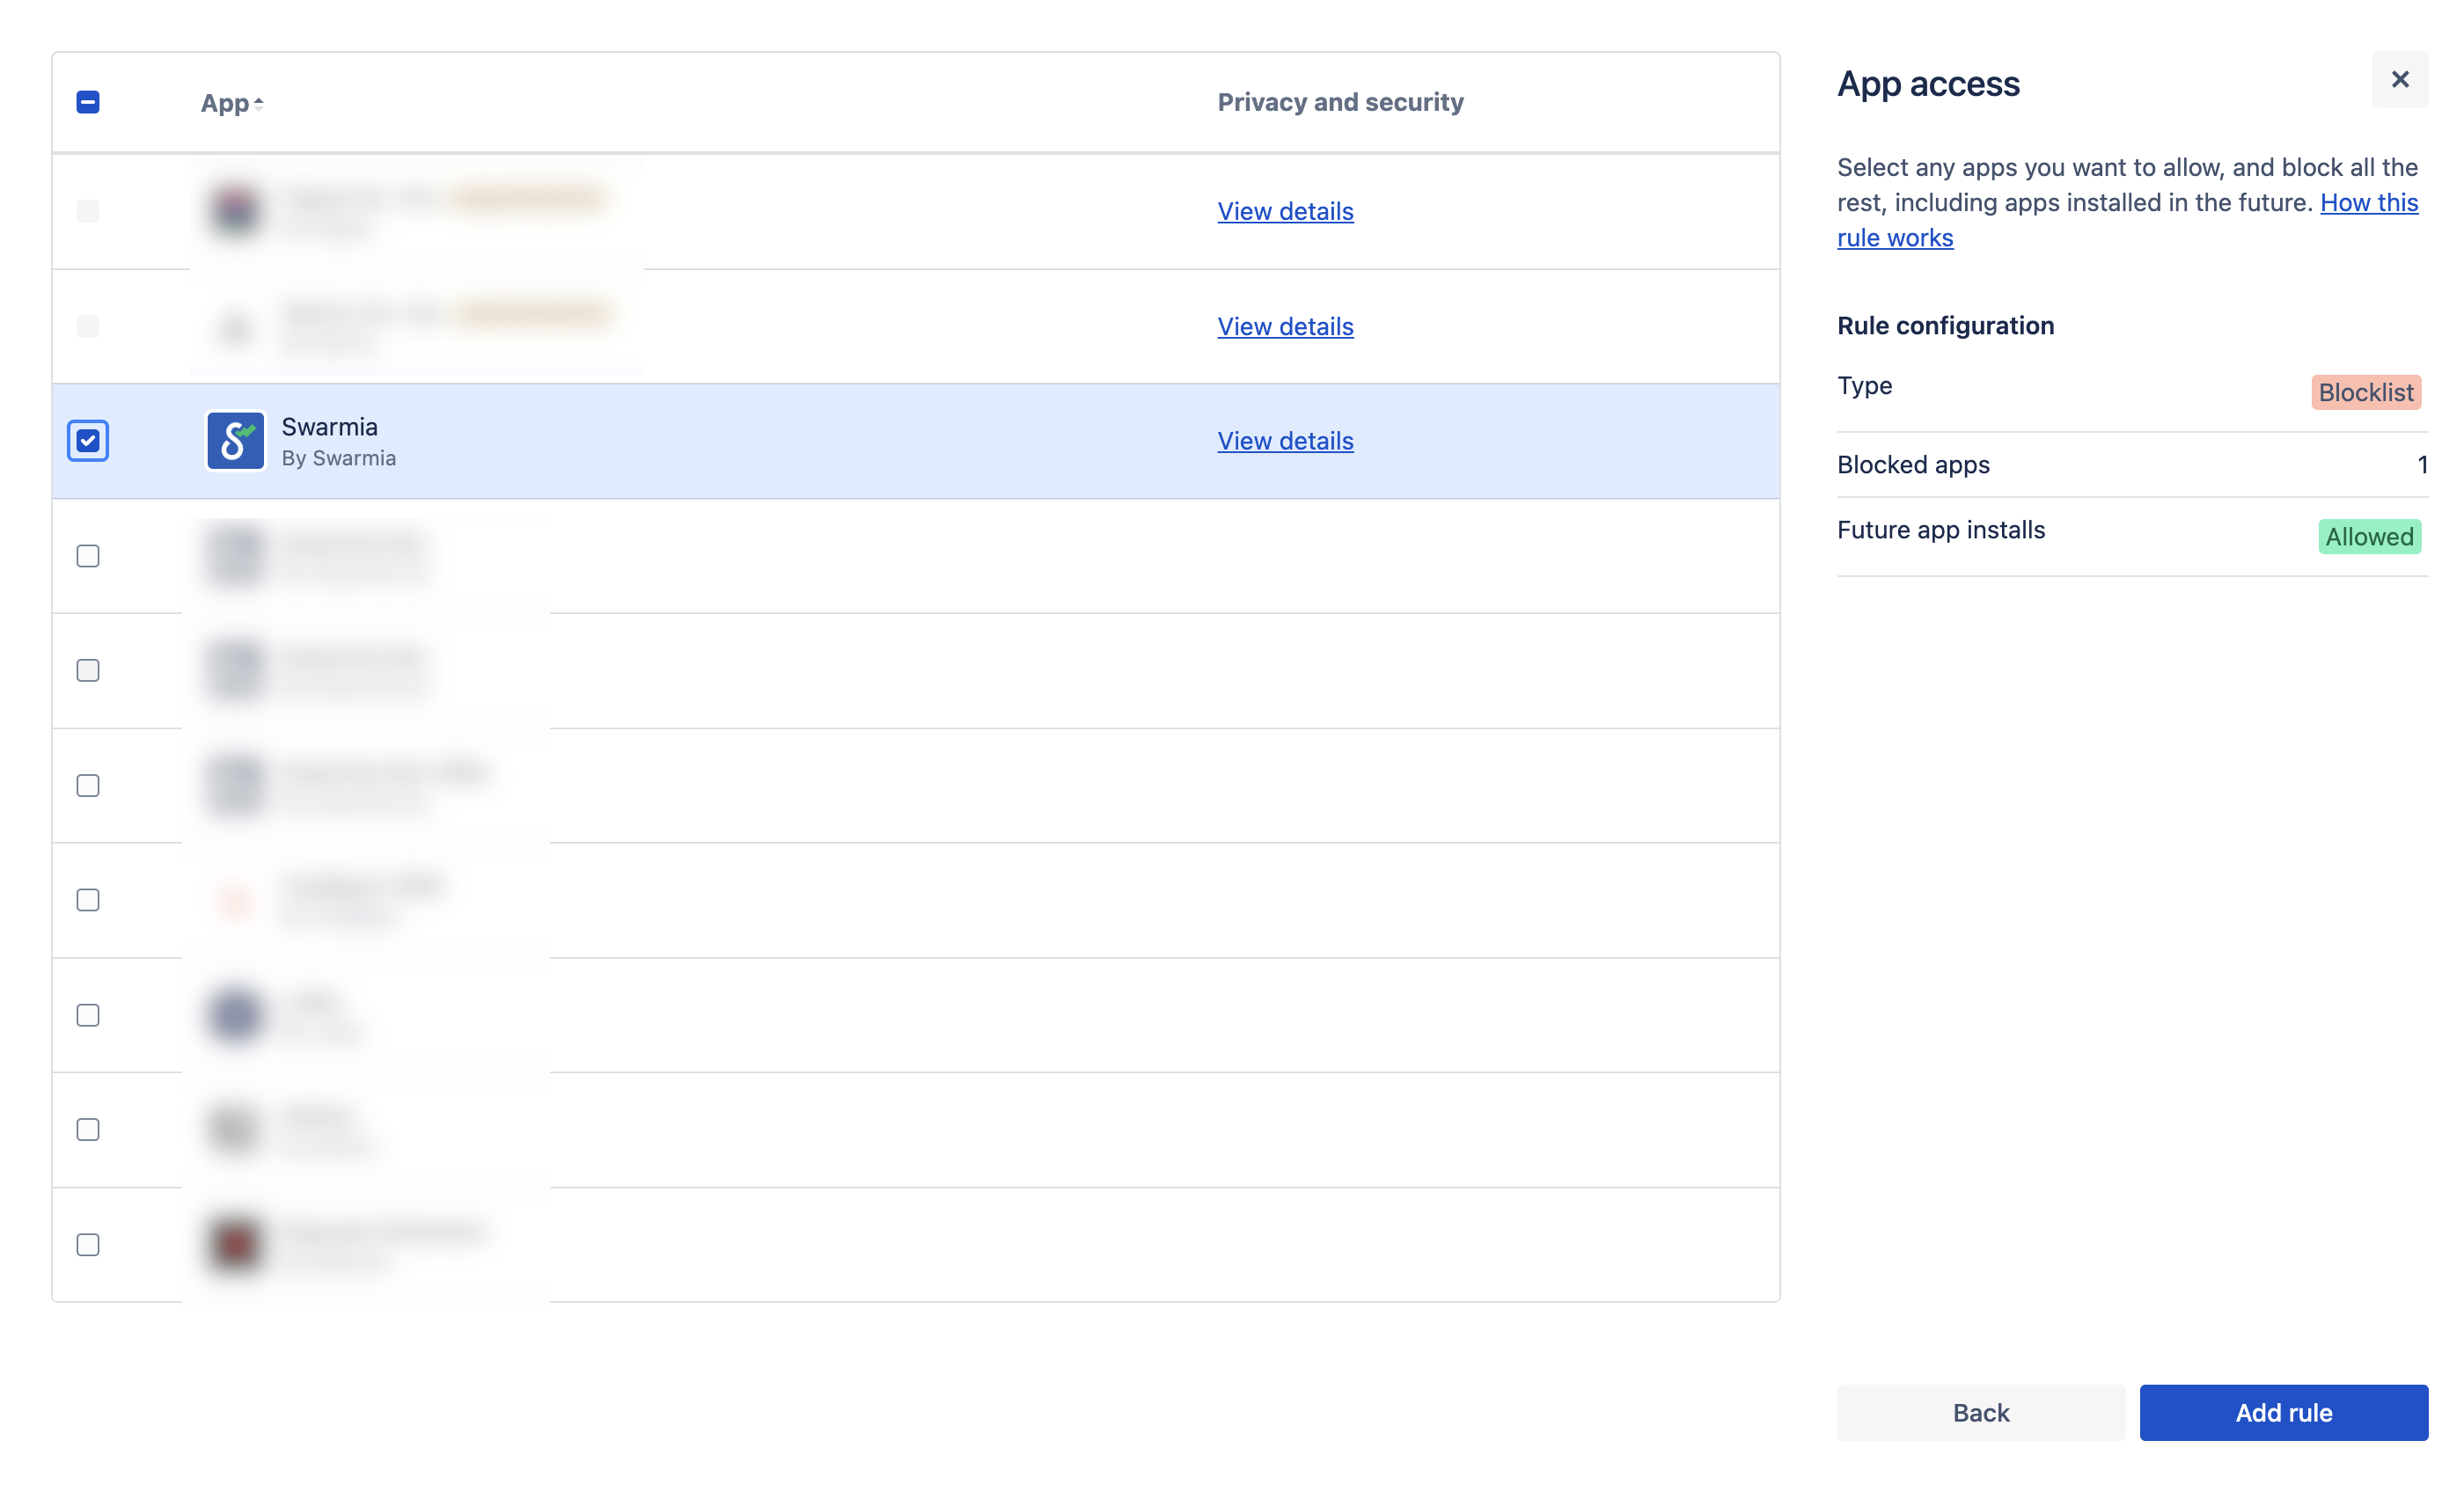Check the second-to-last row's checkbox
Screen dimensions: 2464x1492
[x=88, y=1129]
